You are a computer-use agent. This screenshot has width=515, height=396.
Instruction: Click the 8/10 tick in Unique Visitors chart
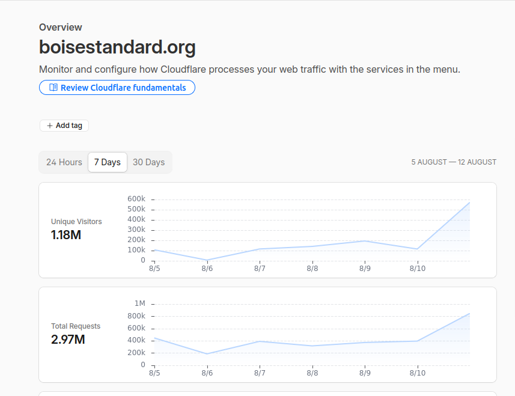point(418,269)
